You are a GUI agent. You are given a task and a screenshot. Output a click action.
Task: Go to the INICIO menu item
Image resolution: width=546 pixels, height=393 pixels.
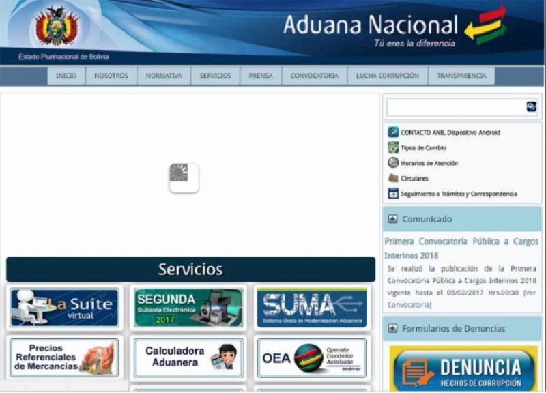[66, 76]
